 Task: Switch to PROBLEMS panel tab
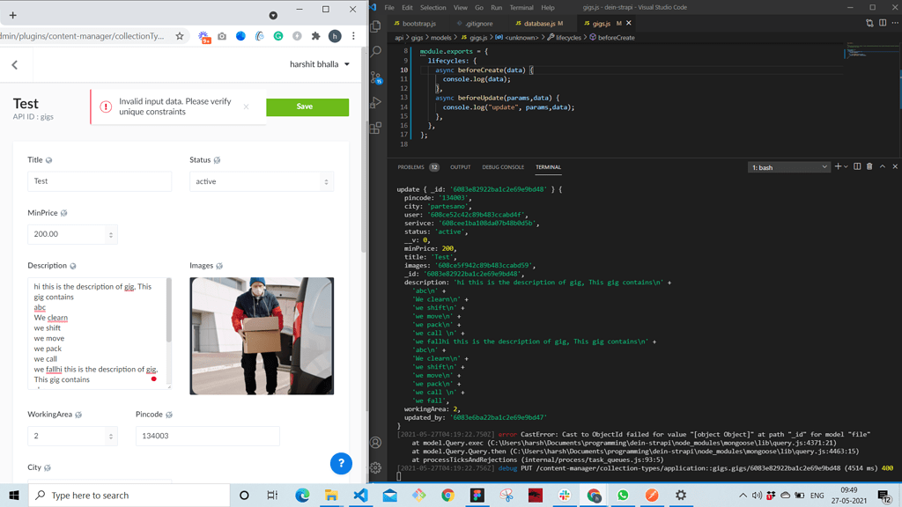click(418, 167)
